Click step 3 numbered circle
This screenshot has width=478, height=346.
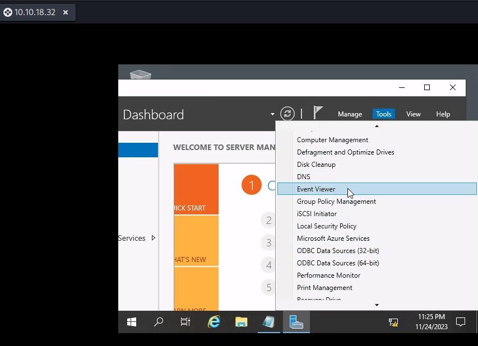click(x=268, y=243)
